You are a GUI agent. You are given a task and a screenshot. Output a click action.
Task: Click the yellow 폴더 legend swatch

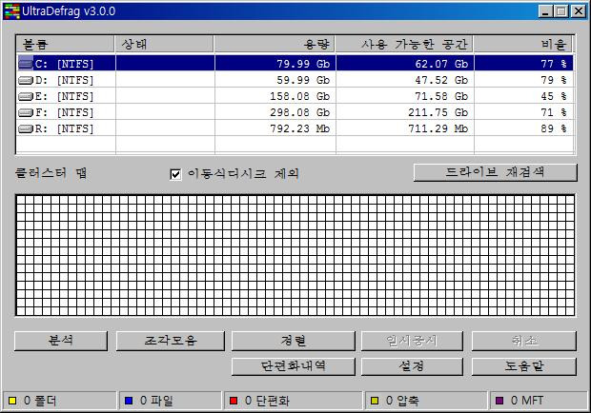point(12,401)
